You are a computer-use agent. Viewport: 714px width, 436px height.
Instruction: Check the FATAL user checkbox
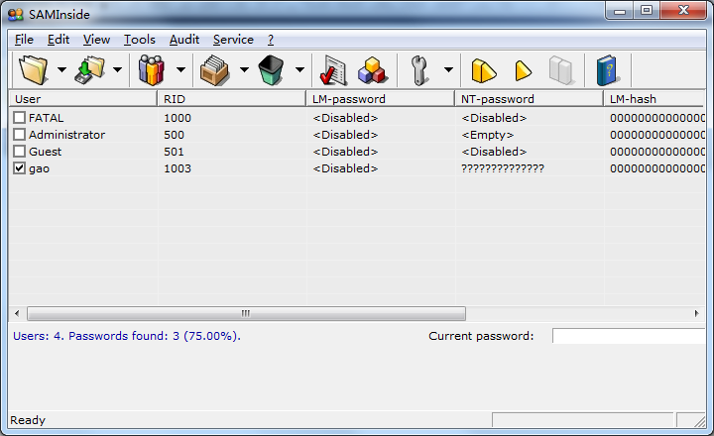tap(19, 118)
